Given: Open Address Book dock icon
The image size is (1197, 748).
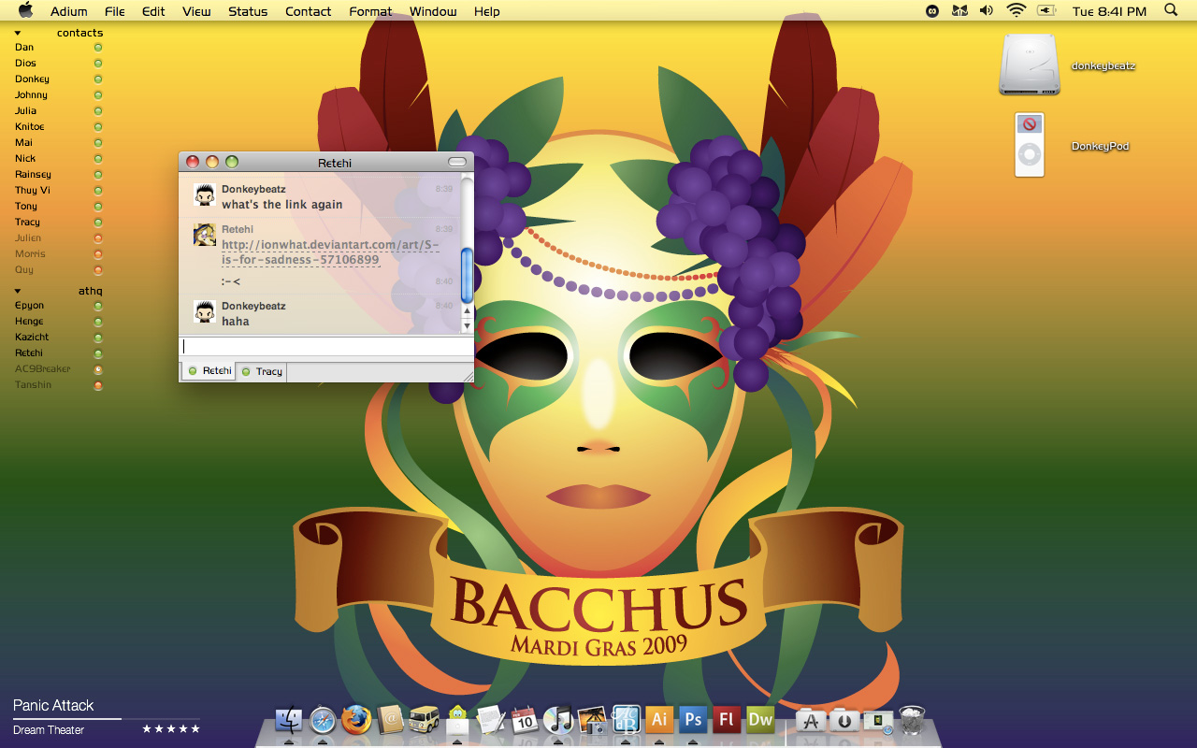Looking at the screenshot, I should pos(390,720).
